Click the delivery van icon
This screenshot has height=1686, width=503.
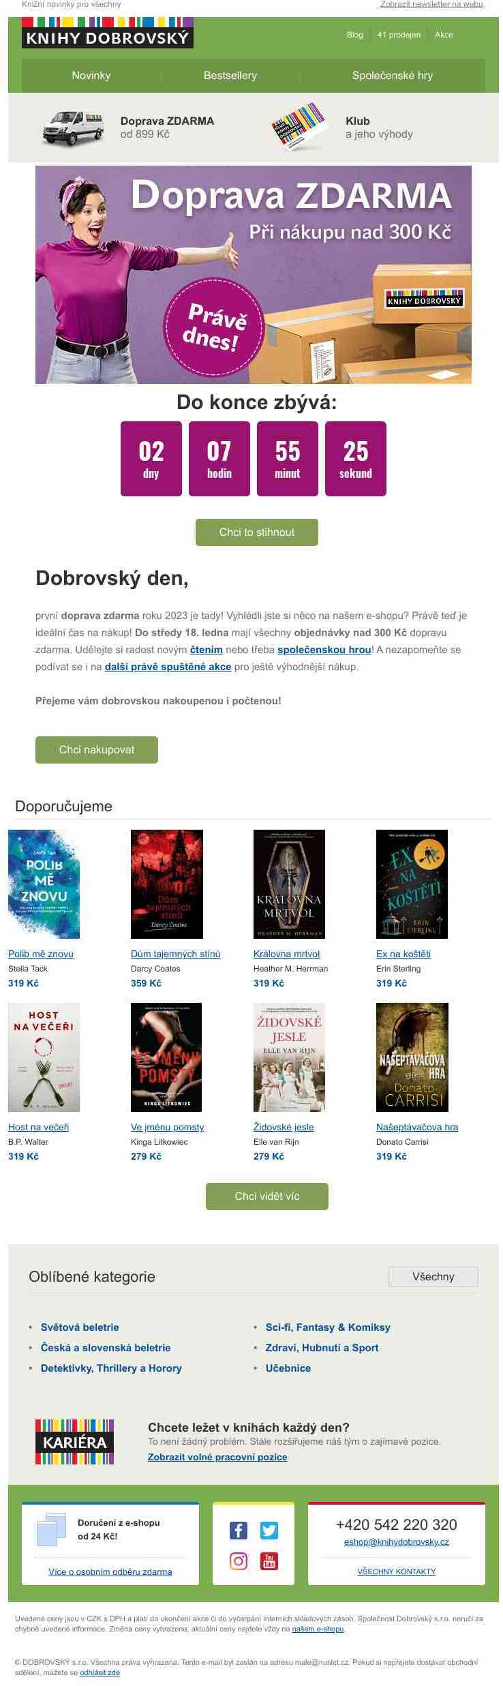tap(73, 127)
